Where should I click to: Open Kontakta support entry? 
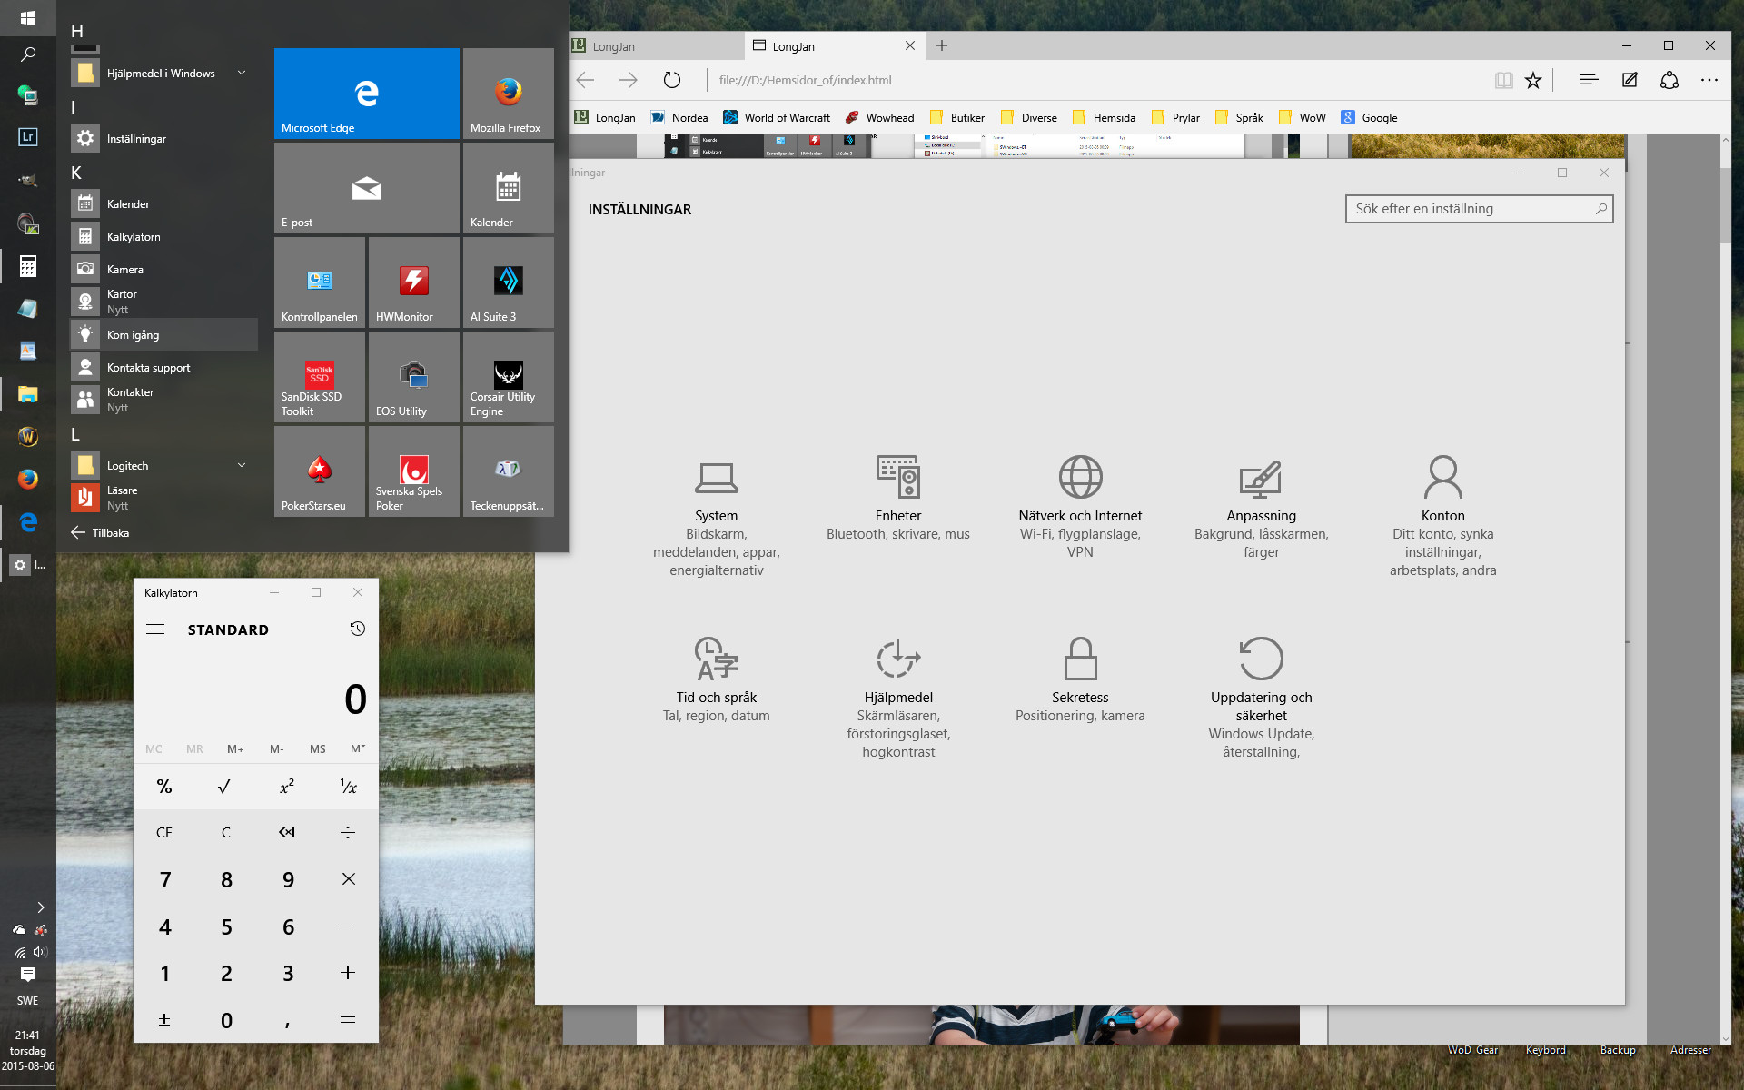(x=163, y=367)
